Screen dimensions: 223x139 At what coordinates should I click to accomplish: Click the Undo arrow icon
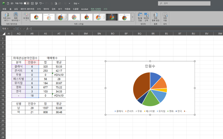click(x=40, y=3)
